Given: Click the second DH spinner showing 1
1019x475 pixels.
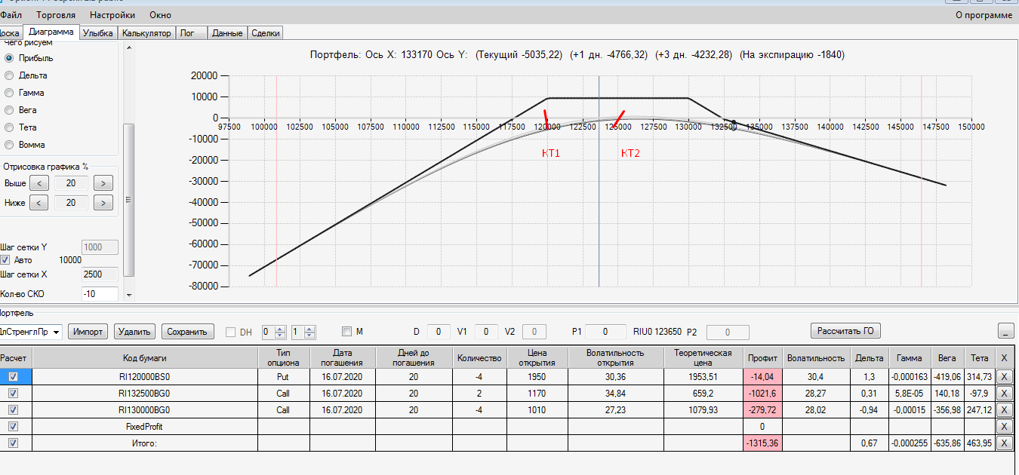Looking at the screenshot, I should (x=303, y=332).
